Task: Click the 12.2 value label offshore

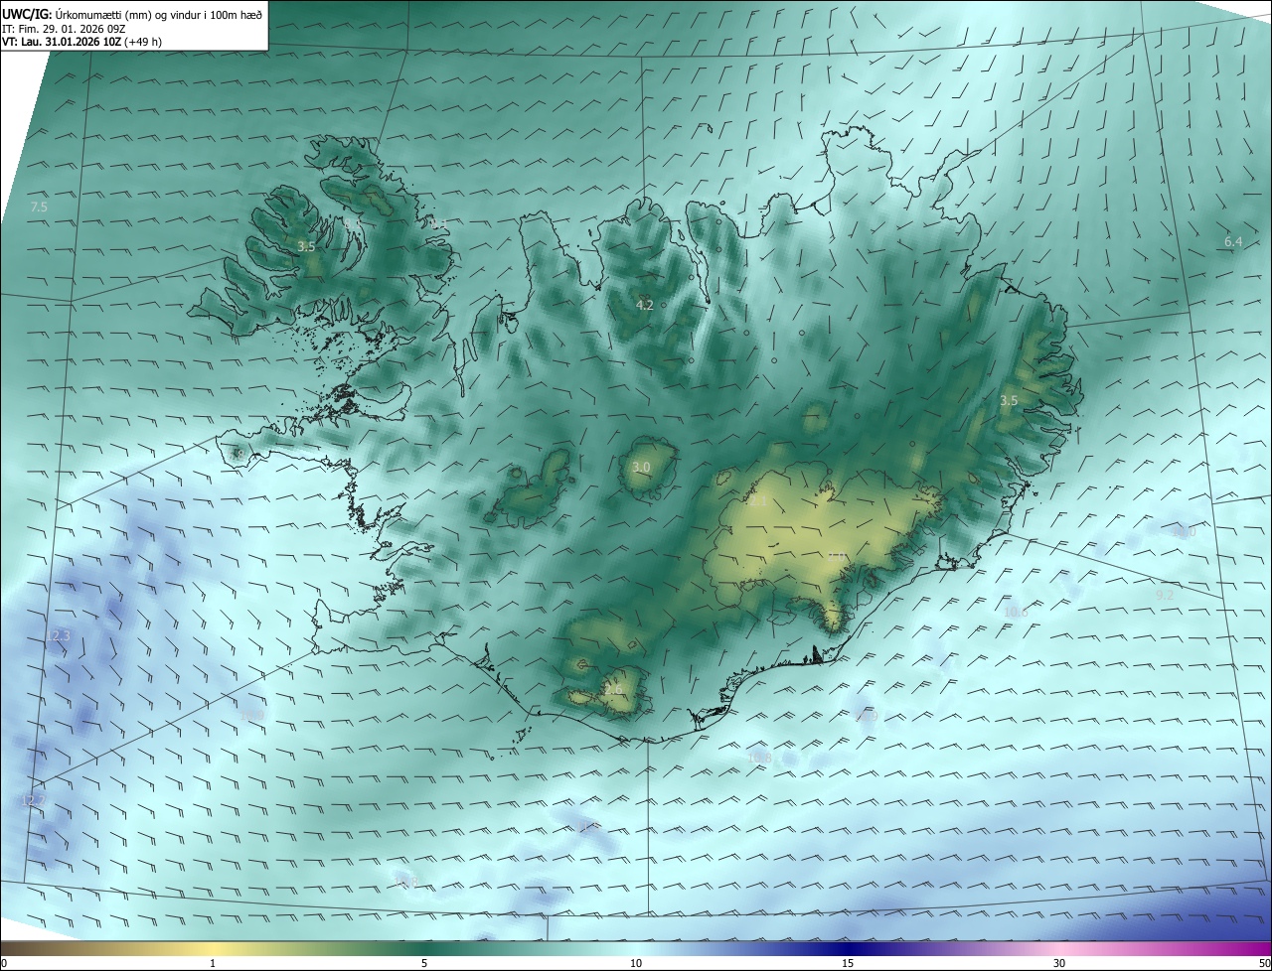Action: [x=34, y=799]
